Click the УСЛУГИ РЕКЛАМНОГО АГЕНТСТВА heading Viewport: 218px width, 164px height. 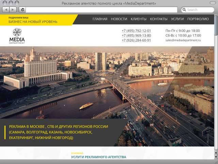(x=98, y=157)
